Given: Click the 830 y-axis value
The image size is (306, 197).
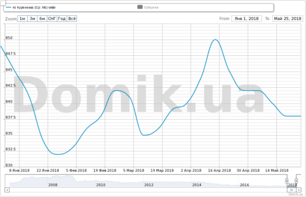Looking at the screenshot, I should 9,165.
